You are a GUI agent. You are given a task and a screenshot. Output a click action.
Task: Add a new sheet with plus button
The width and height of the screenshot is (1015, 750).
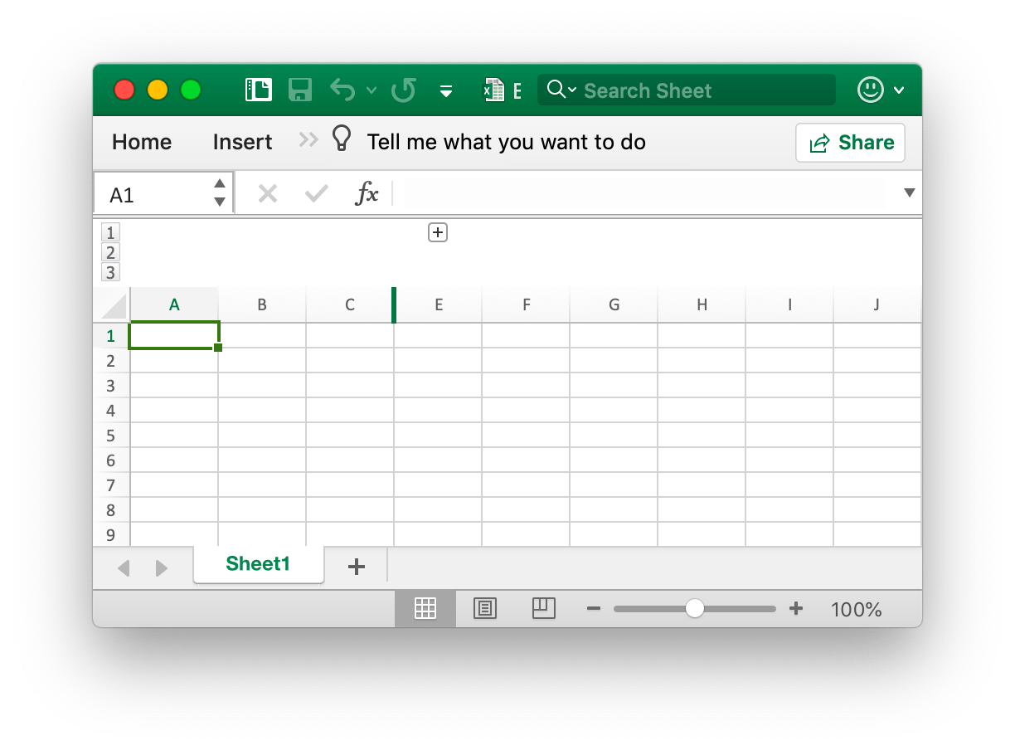357,567
